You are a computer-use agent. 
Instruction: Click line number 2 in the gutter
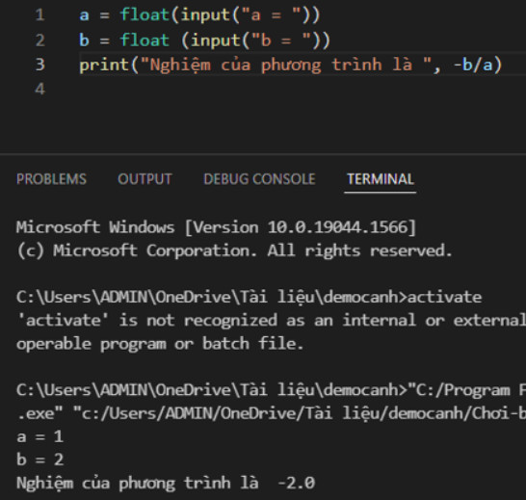39,40
